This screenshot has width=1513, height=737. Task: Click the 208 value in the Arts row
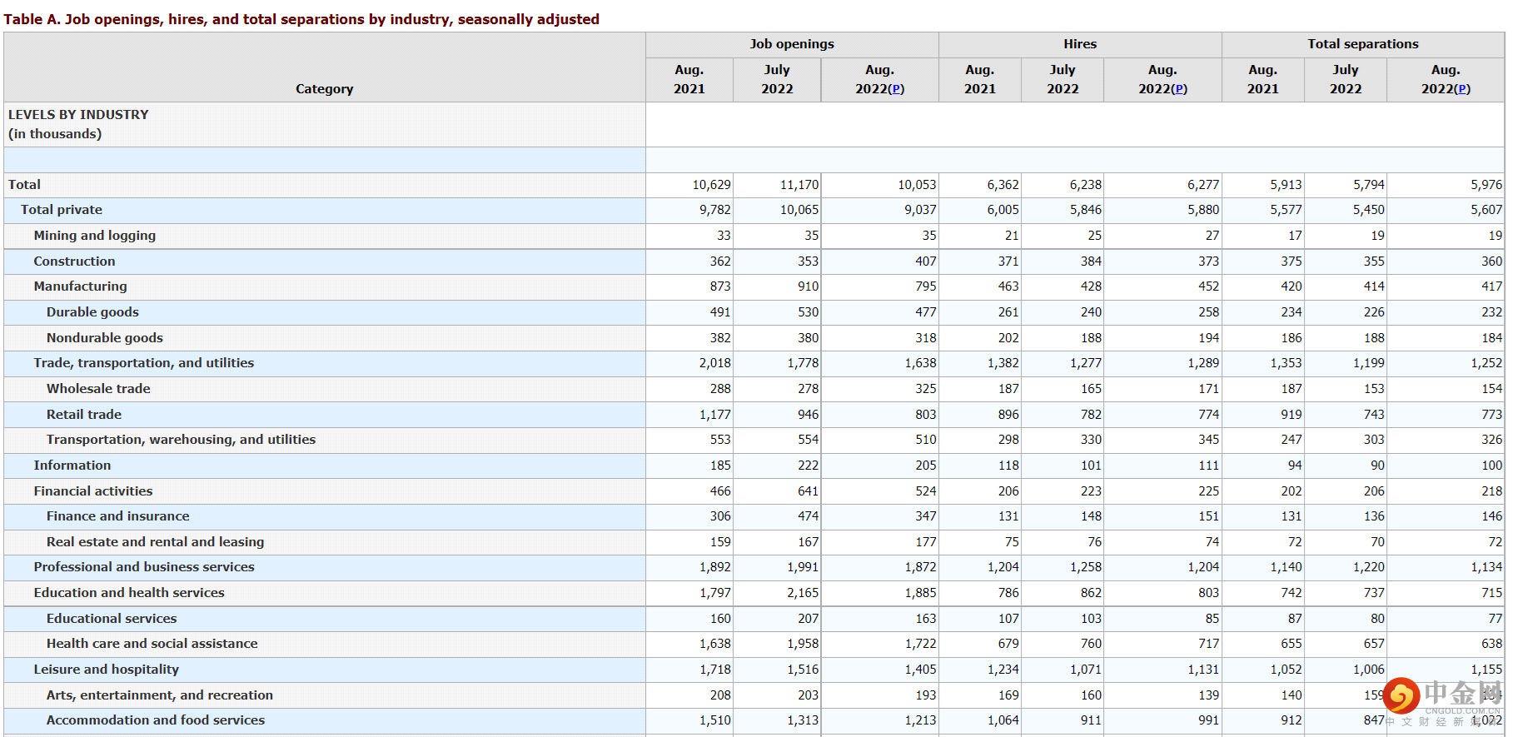720,695
